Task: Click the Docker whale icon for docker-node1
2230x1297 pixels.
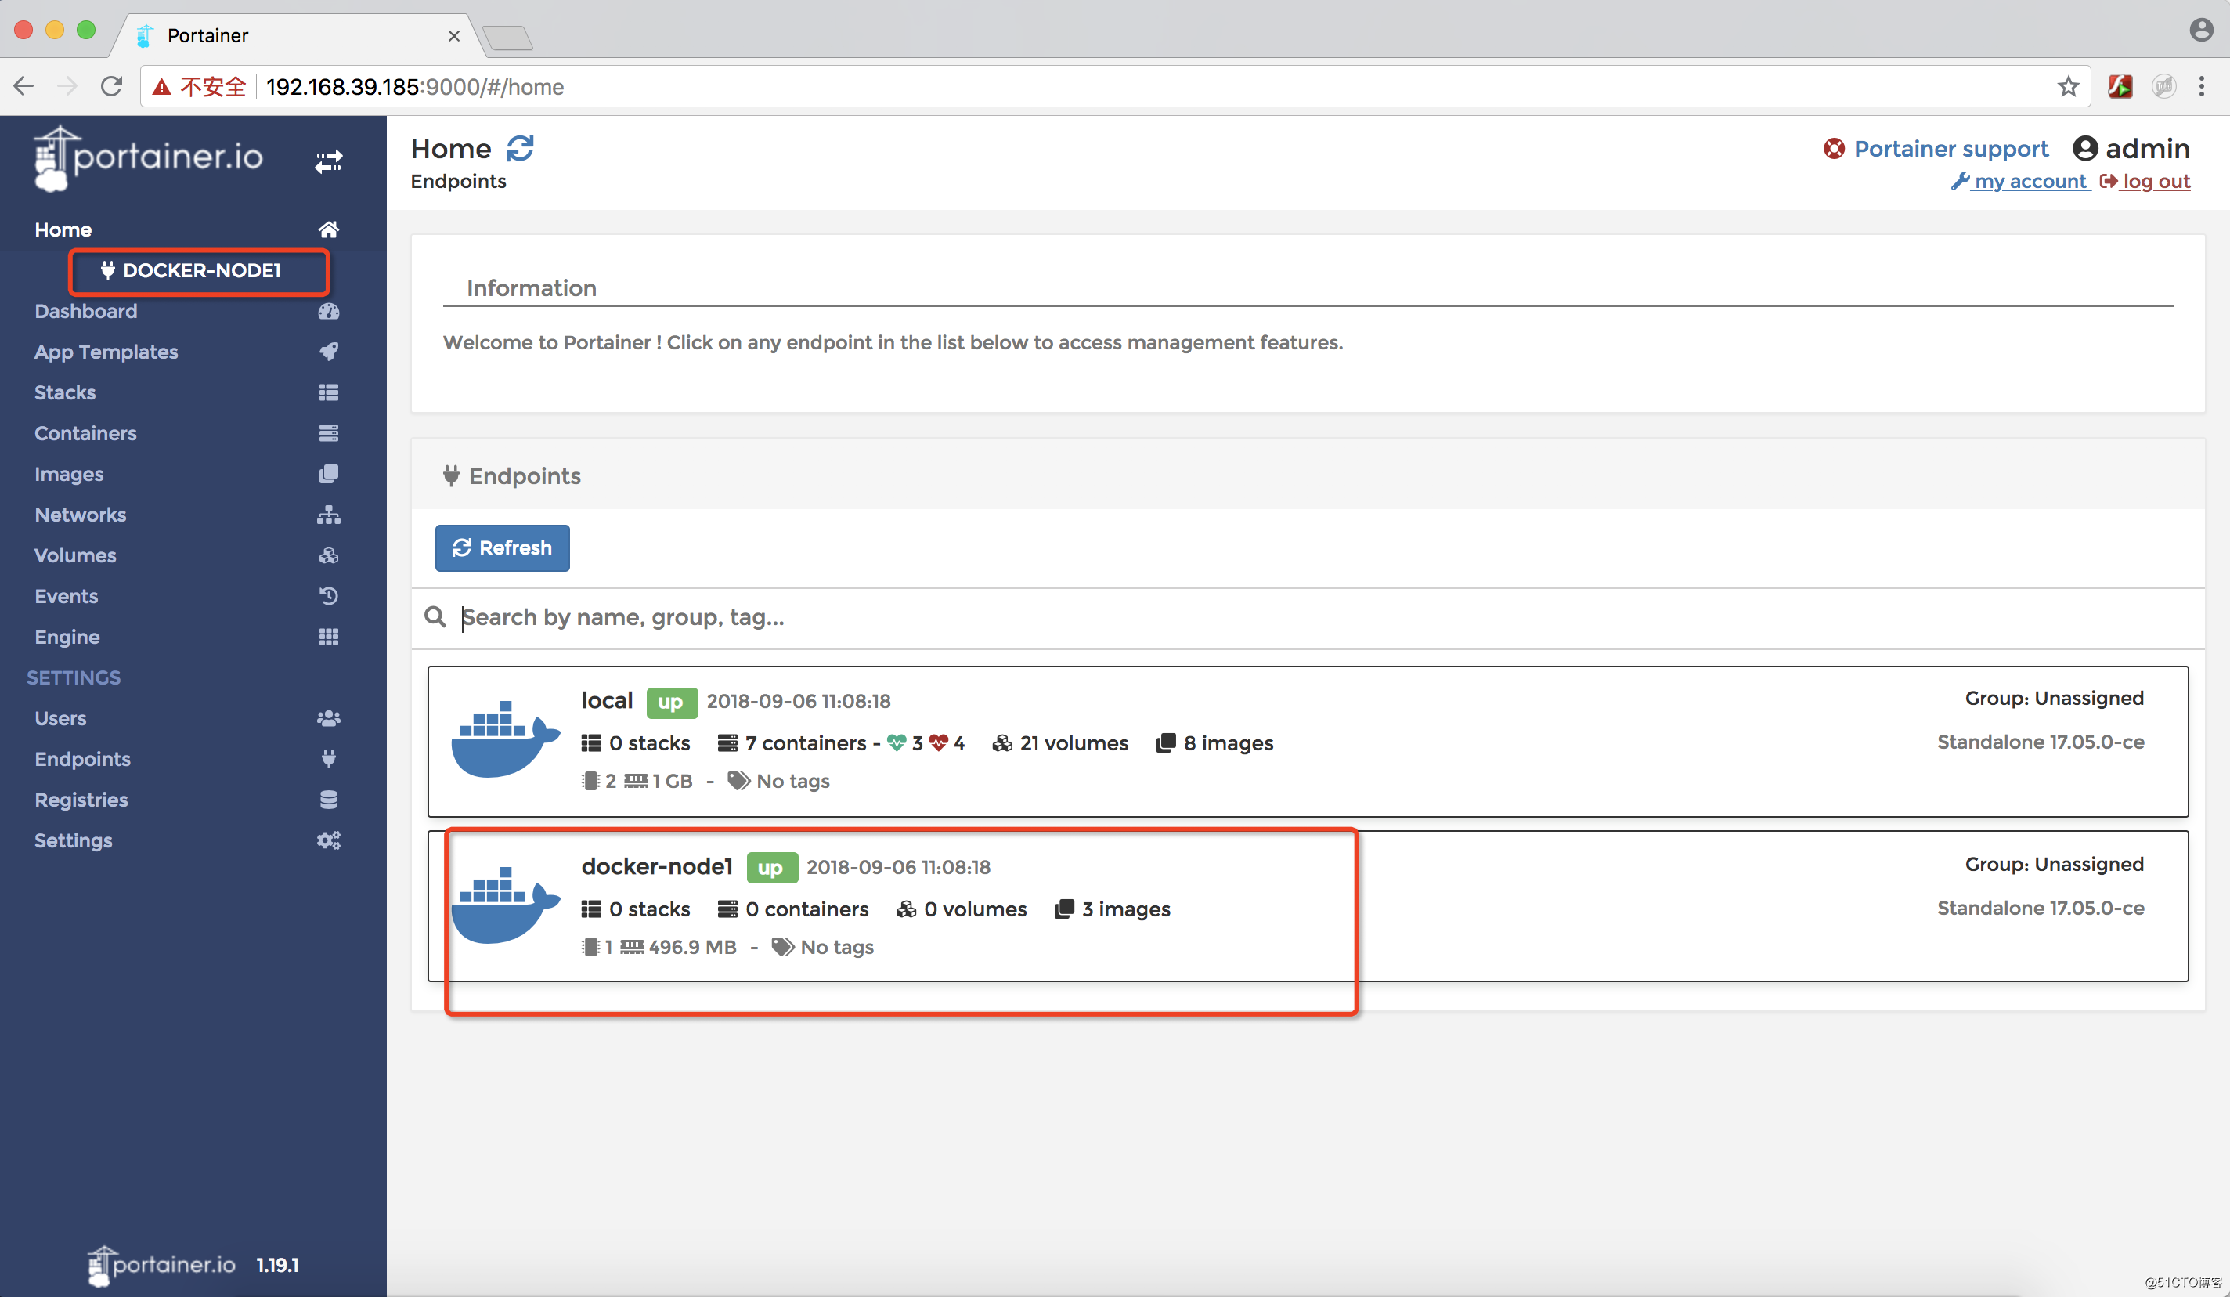Action: 505,905
